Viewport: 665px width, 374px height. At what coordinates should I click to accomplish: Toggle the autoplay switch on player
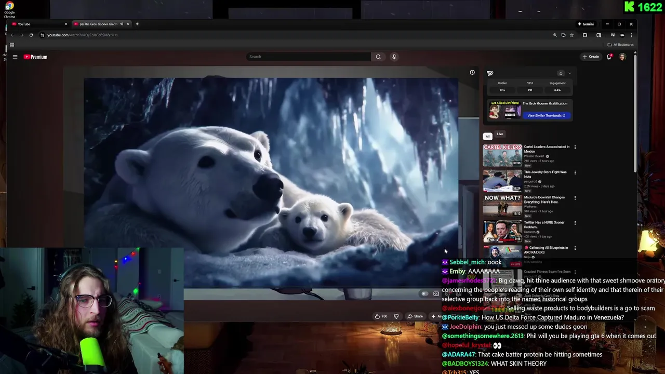click(424, 294)
